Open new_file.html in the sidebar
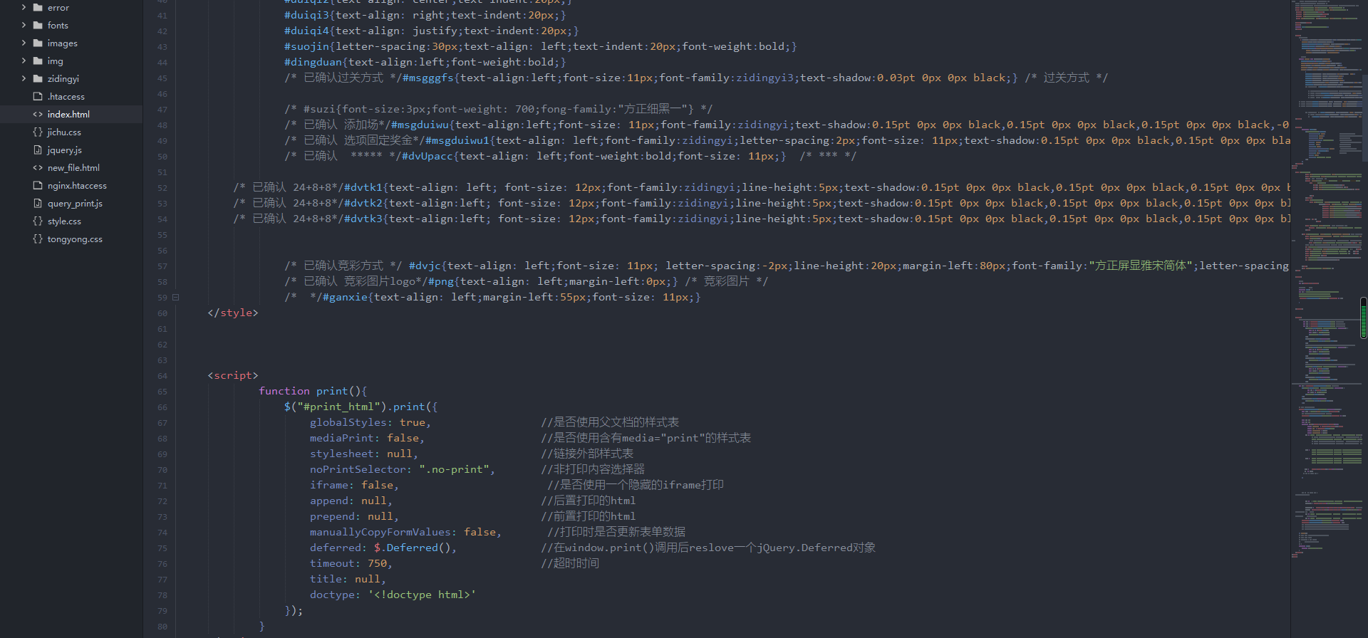 click(x=73, y=167)
